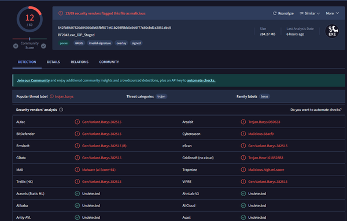Image resolution: width=347 pixels, height=221 pixels.
Task: Click the Malicious.68acf9 Cybereason result
Action: [x=261, y=134]
